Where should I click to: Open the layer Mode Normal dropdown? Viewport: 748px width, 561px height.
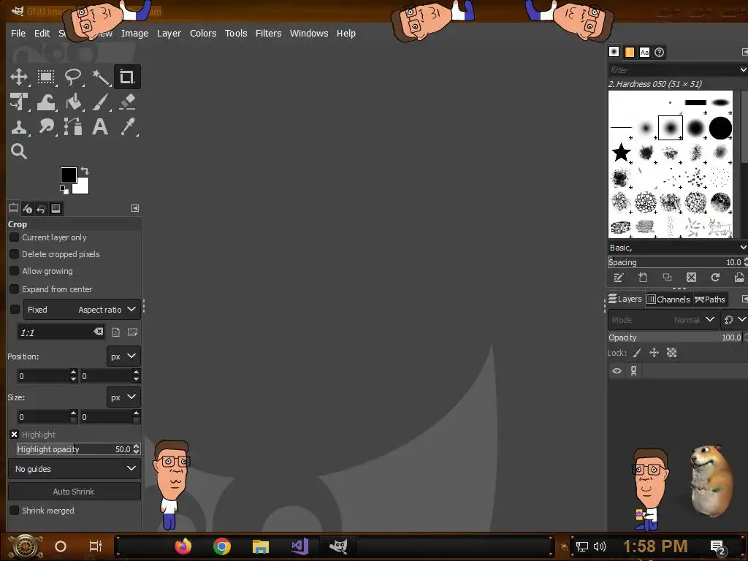tap(663, 320)
